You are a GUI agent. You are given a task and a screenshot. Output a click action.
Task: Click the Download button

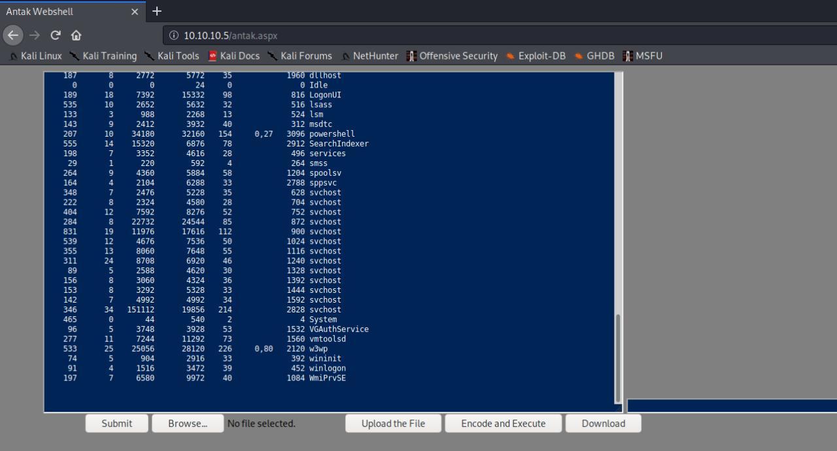[x=603, y=424]
